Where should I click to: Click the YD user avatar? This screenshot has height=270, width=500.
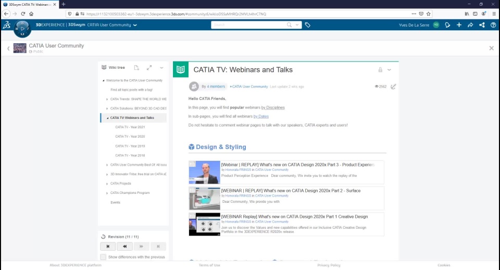436,25
